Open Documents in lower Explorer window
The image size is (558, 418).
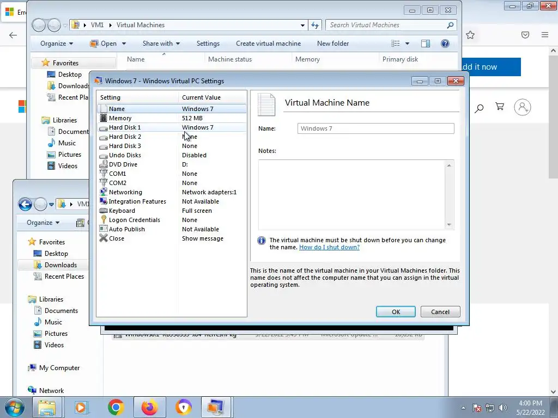coord(56,311)
